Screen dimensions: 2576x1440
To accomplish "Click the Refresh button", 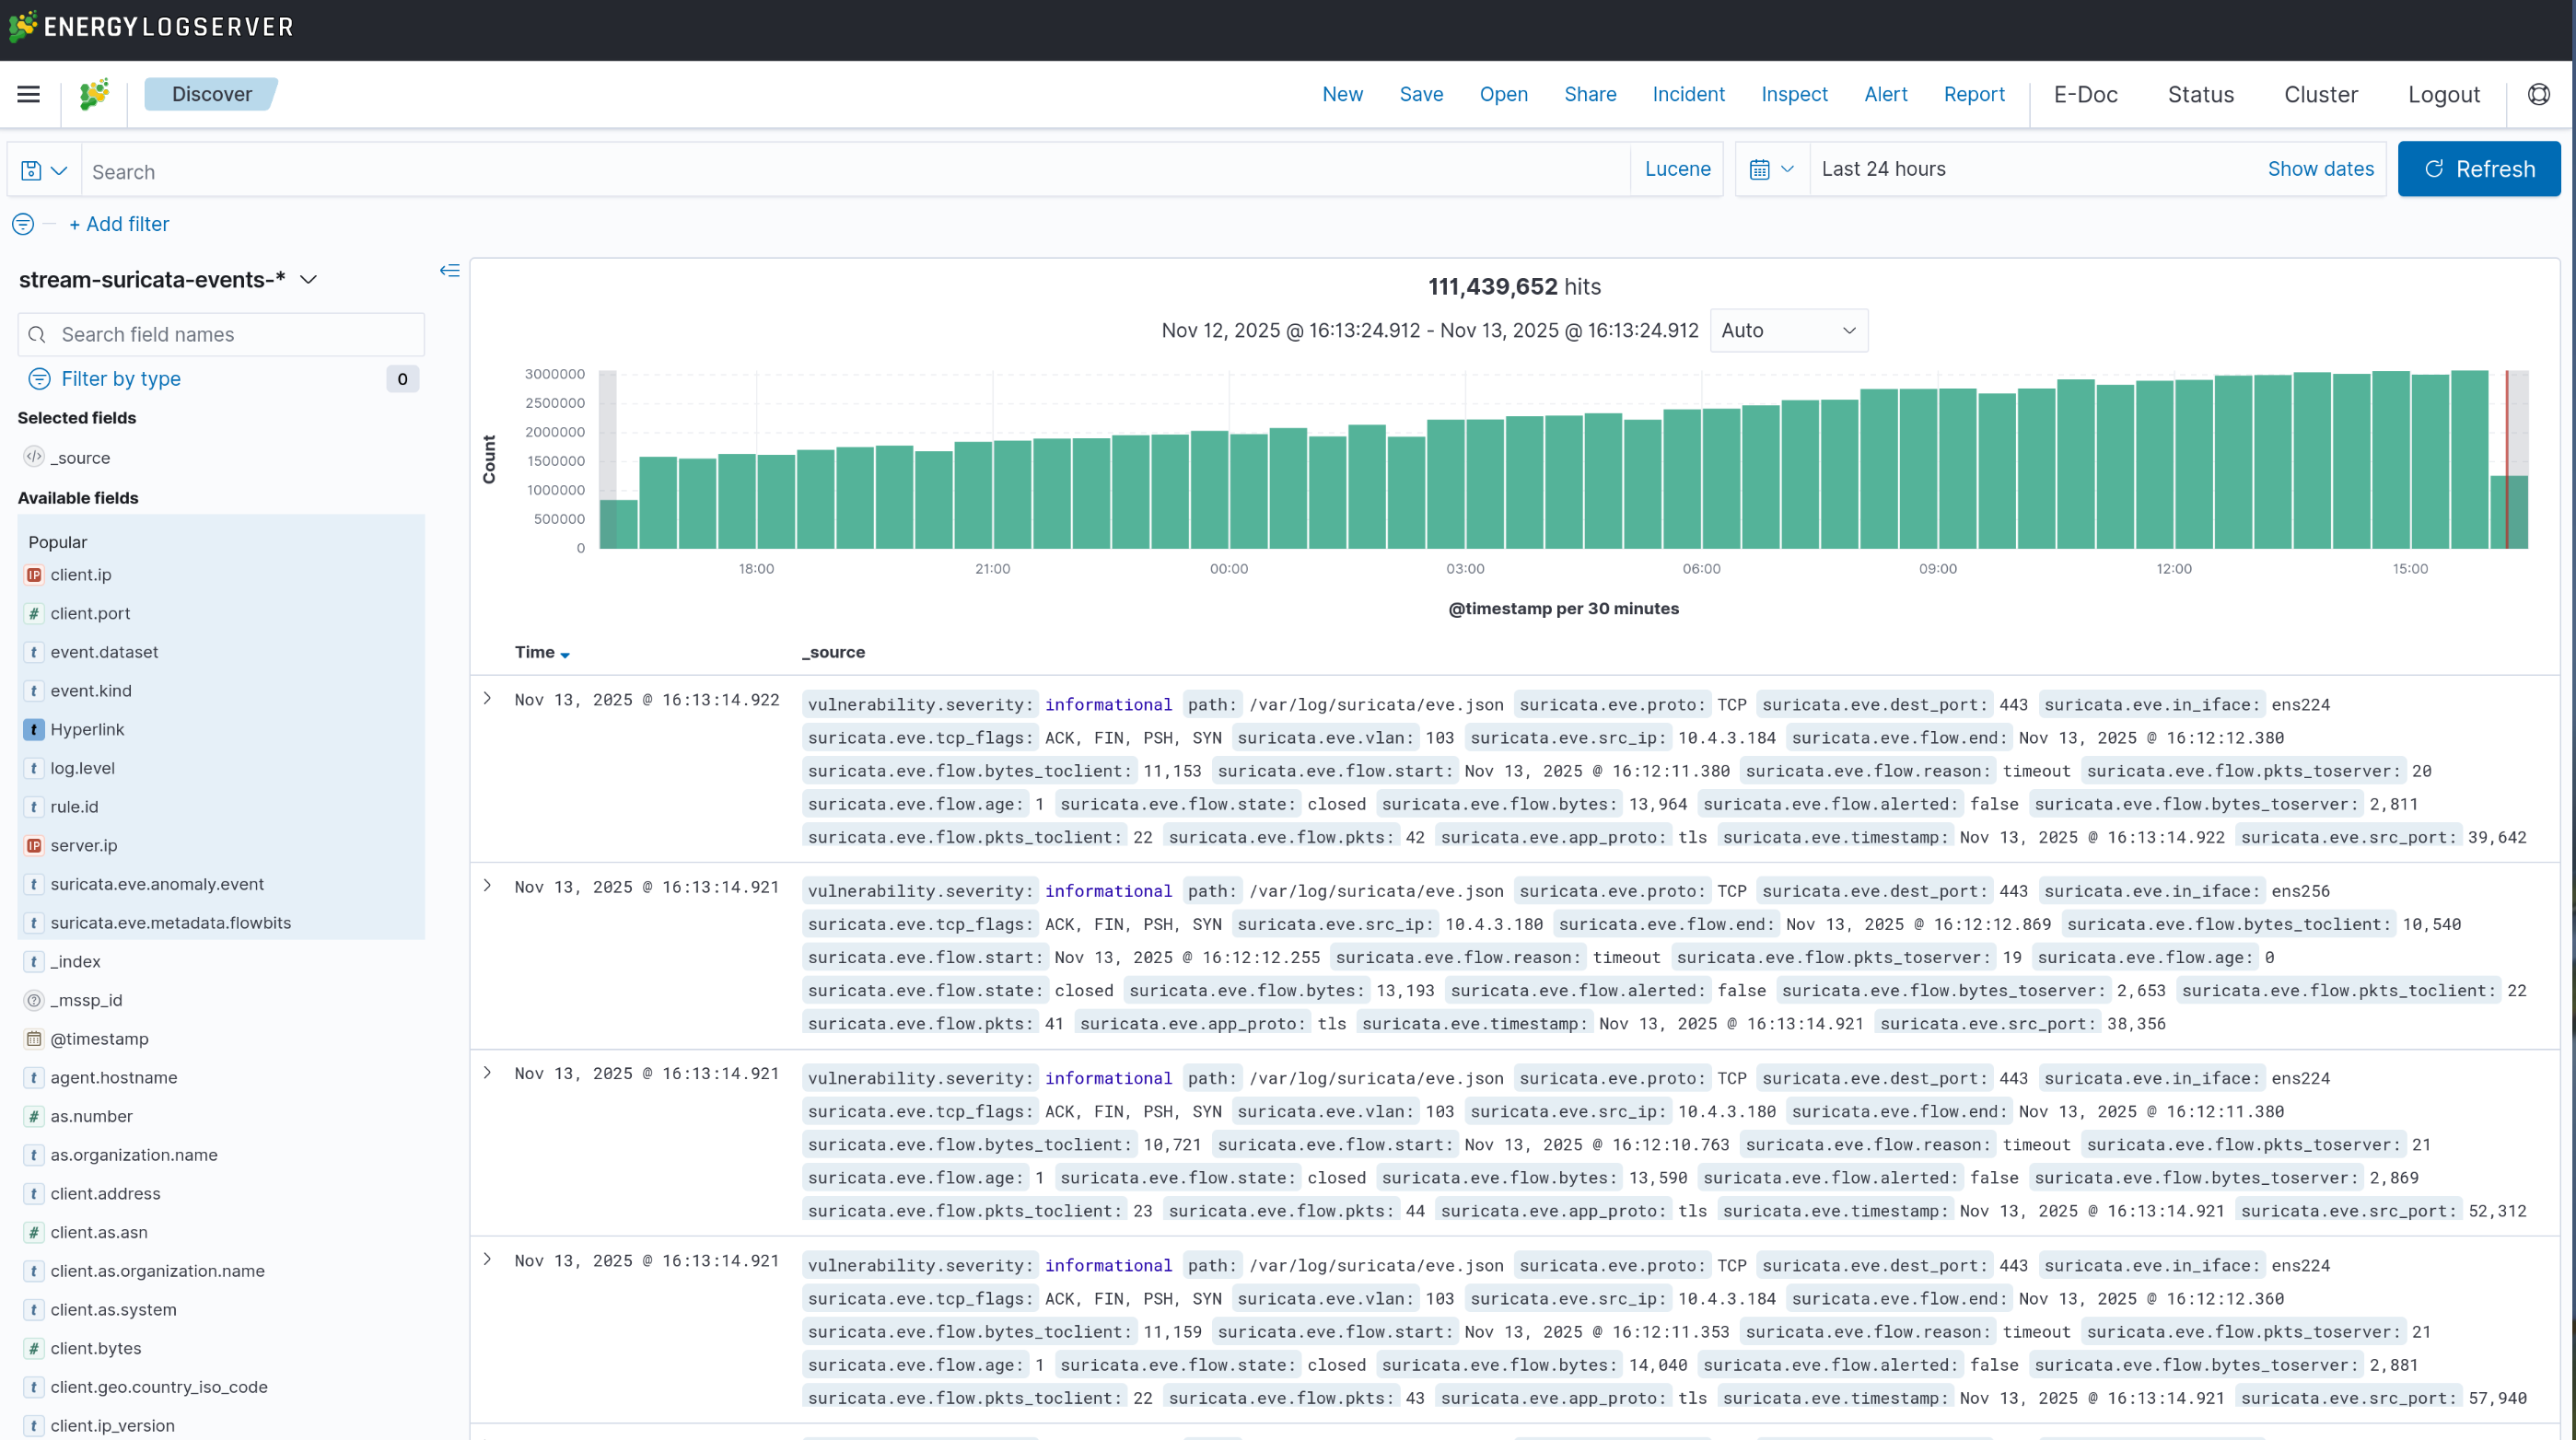I will click(x=2479, y=169).
